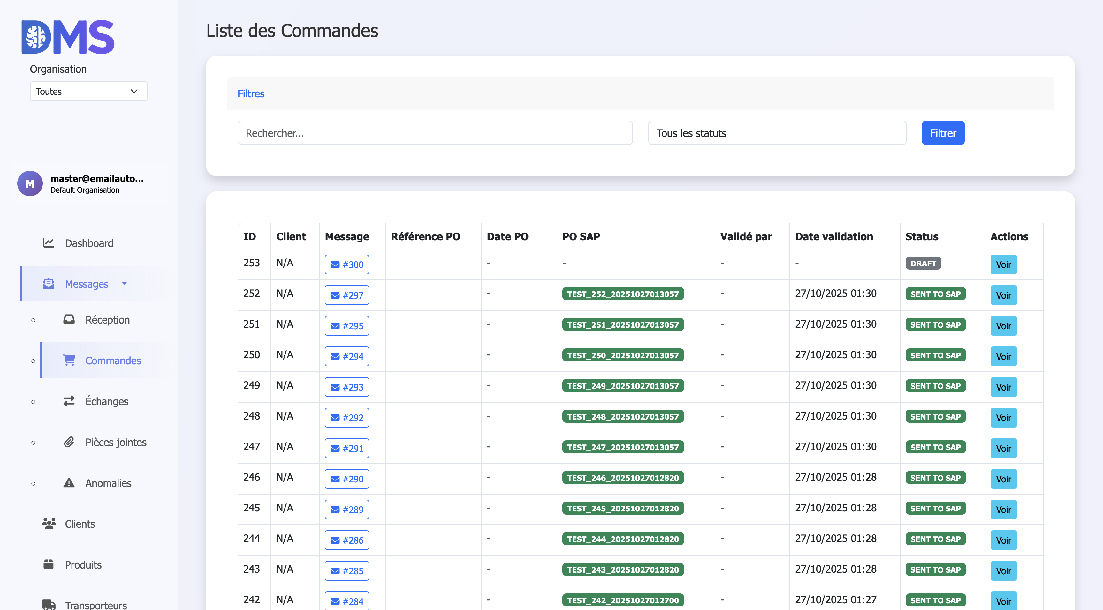Click the Commandes cart icon
The image size is (1103, 610).
pos(69,360)
